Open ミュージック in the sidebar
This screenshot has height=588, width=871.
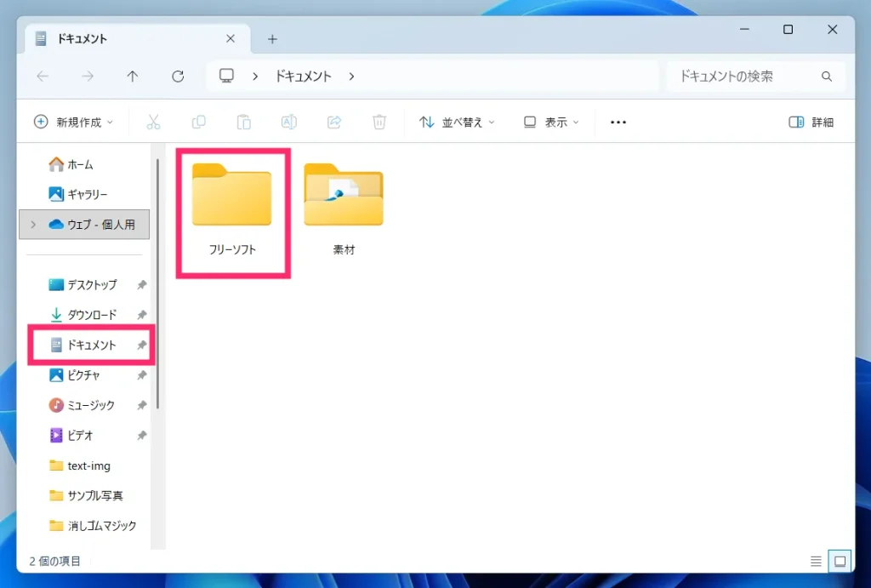tap(84, 405)
